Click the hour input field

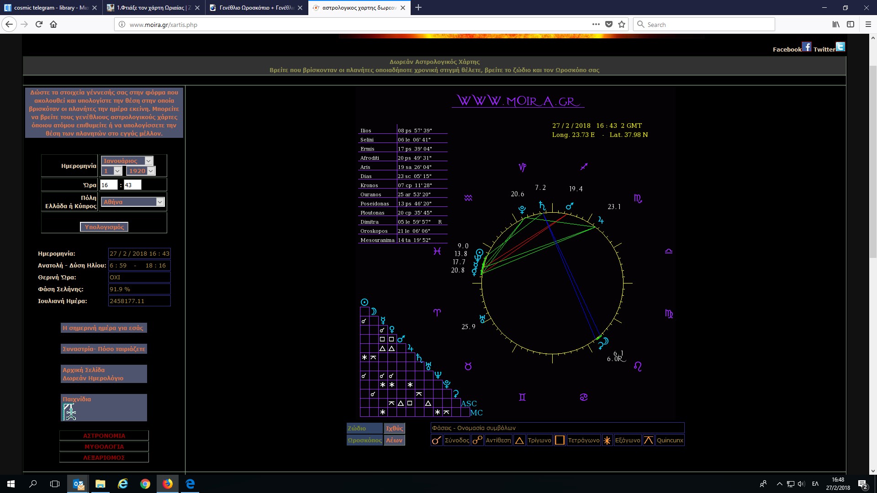click(109, 185)
